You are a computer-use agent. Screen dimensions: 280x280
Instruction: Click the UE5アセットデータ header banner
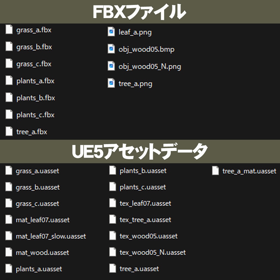click(140, 151)
